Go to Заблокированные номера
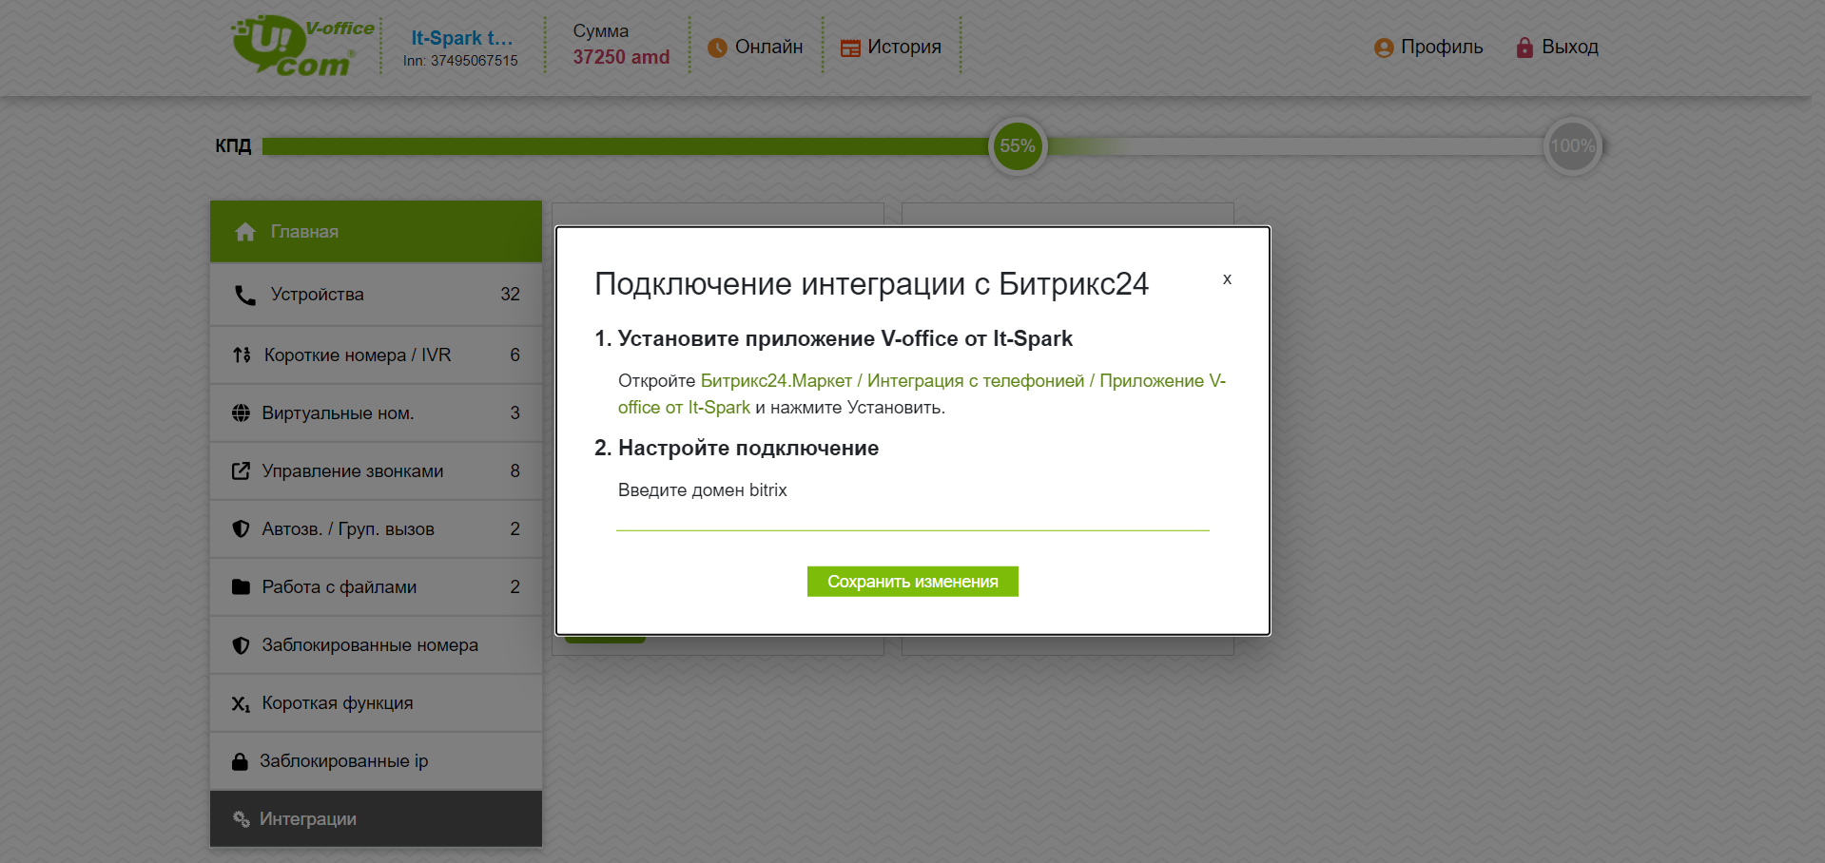The width and height of the screenshot is (1825, 863). click(x=376, y=644)
